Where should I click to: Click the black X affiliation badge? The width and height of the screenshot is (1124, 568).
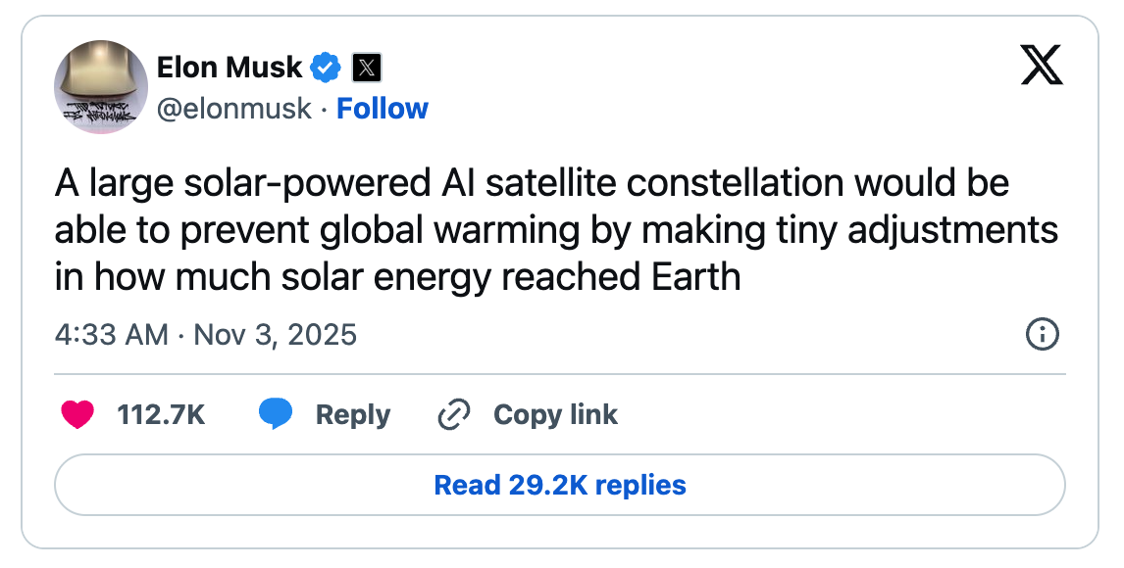click(366, 68)
